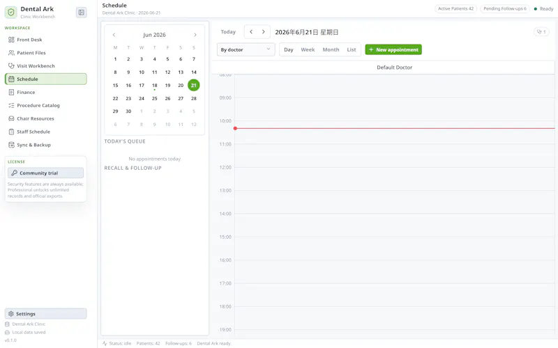Click the Default Doctor column header

click(394, 68)
